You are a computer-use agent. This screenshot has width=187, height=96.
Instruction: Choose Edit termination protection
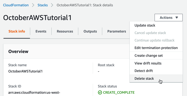(x=156, y=48)
